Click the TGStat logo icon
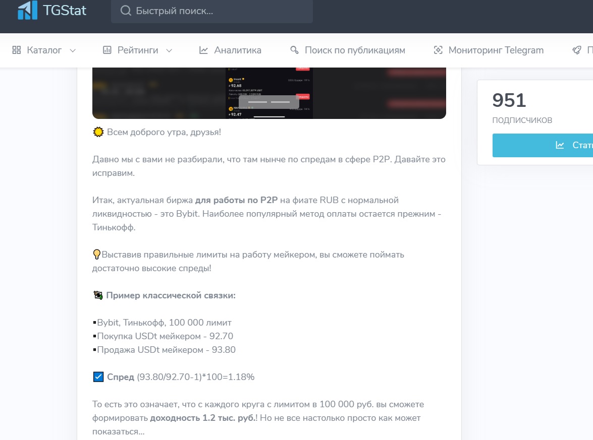This screenshot has width=593, height=440. (x=28, y=10)
